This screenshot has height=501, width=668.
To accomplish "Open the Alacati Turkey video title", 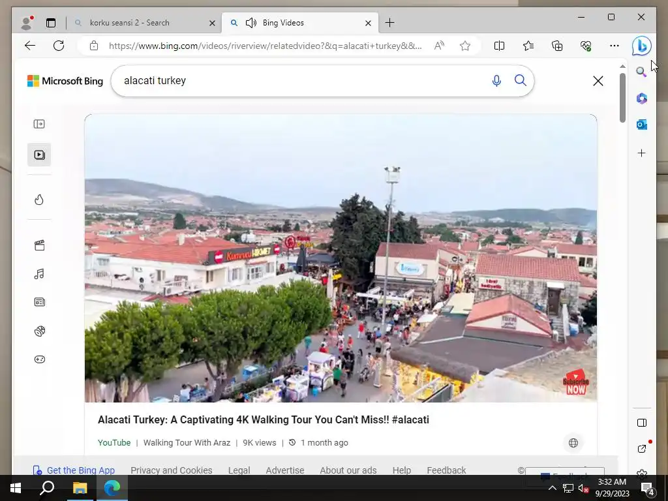I will [x=264, y=419].
